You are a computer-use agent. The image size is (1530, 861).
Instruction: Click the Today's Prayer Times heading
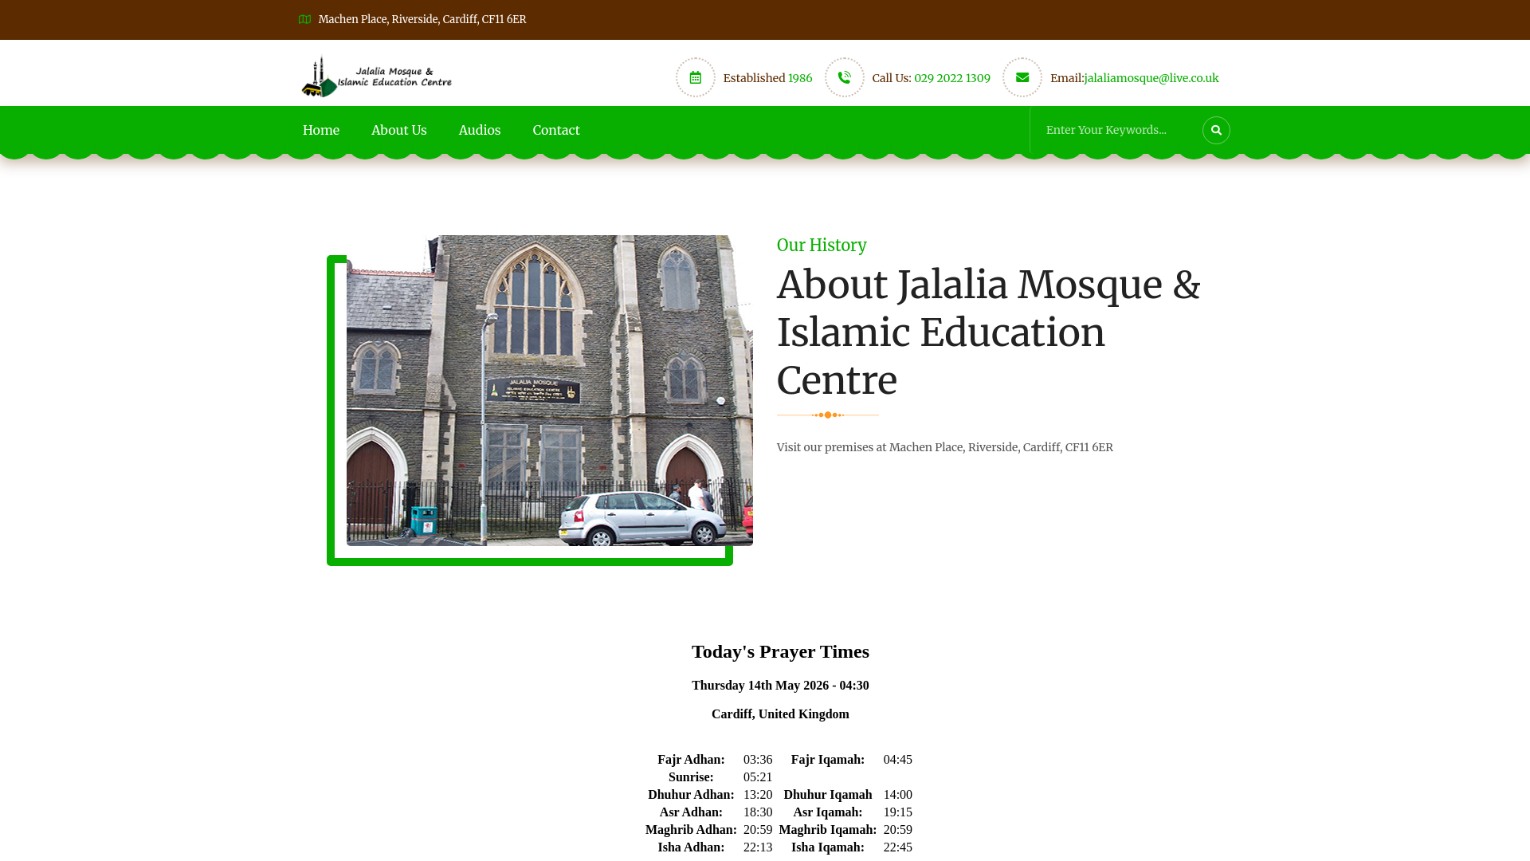point(780,651)
